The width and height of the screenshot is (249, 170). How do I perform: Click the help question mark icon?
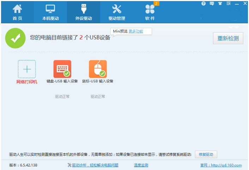click(204, 4)
